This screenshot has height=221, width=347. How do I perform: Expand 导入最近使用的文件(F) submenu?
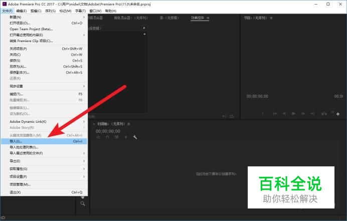click(x=44, y=153)
